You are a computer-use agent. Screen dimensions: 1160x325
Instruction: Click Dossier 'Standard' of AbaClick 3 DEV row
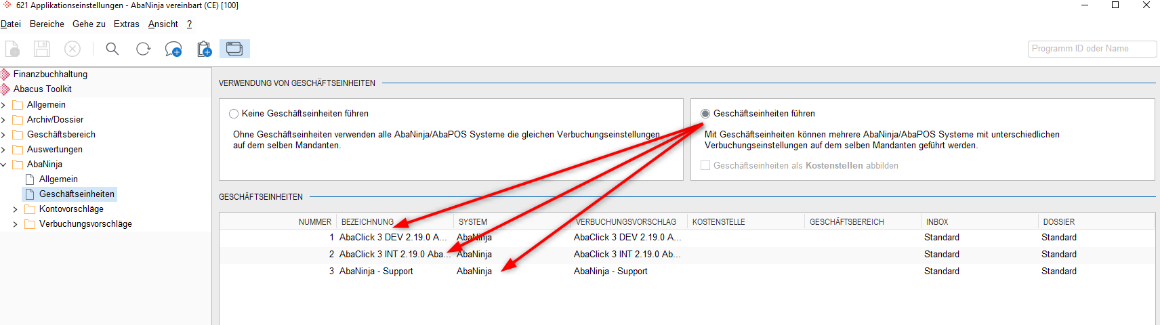(x=1059, y=238)
